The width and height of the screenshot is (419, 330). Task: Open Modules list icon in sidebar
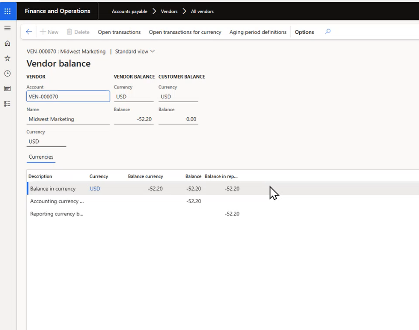(7, 103)
